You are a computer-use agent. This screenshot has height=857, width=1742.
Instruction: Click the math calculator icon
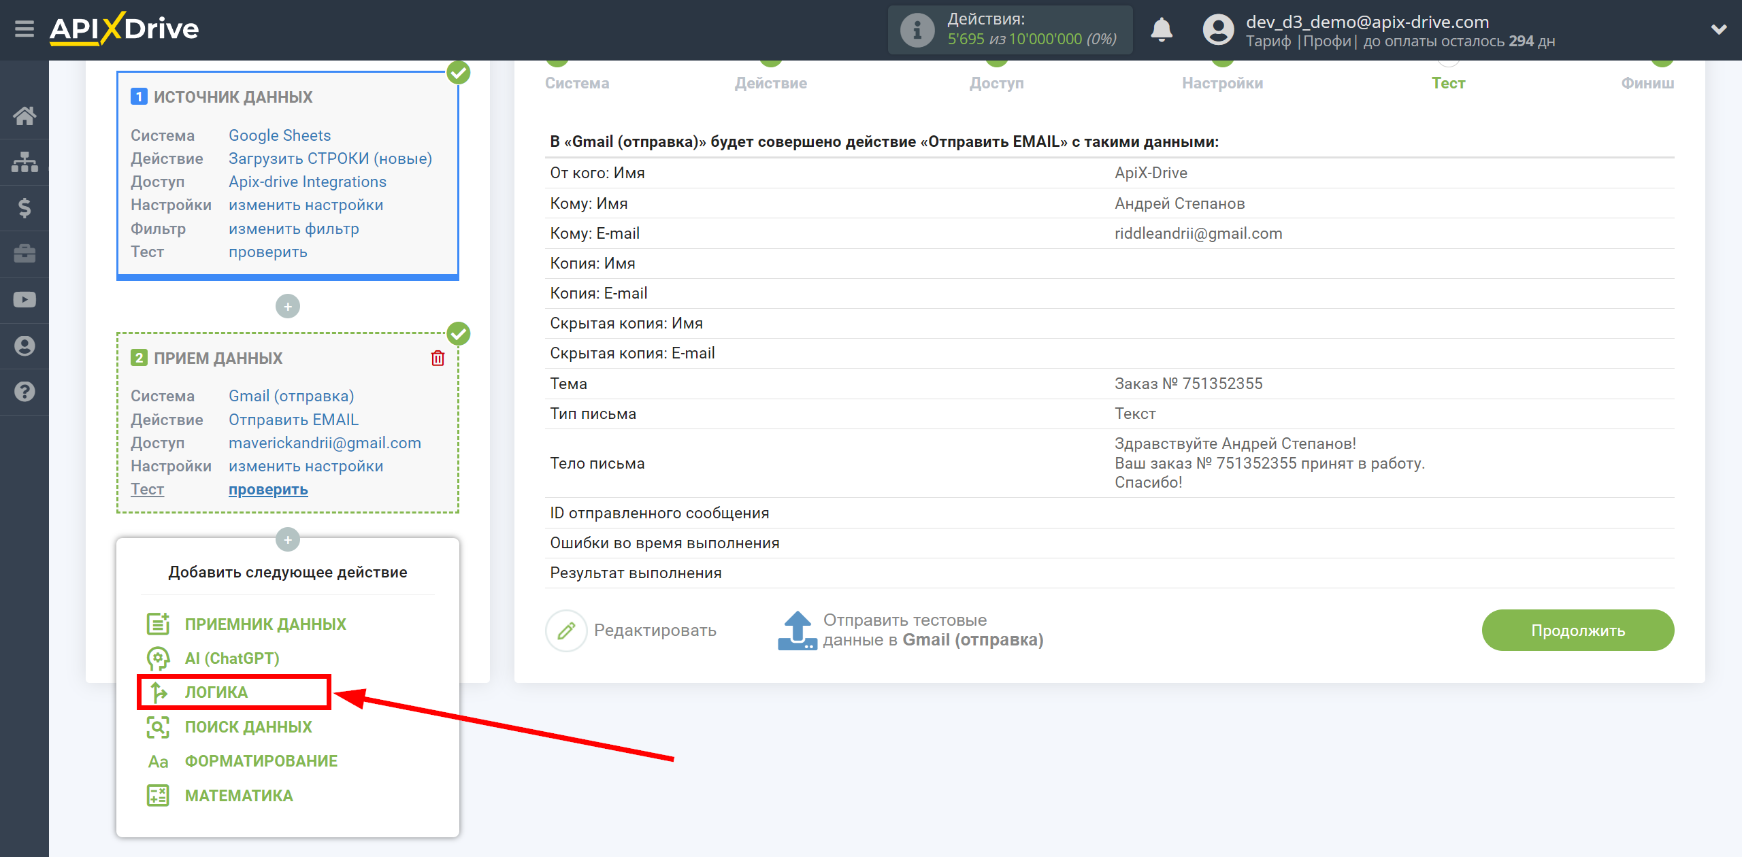click(158, 796)
